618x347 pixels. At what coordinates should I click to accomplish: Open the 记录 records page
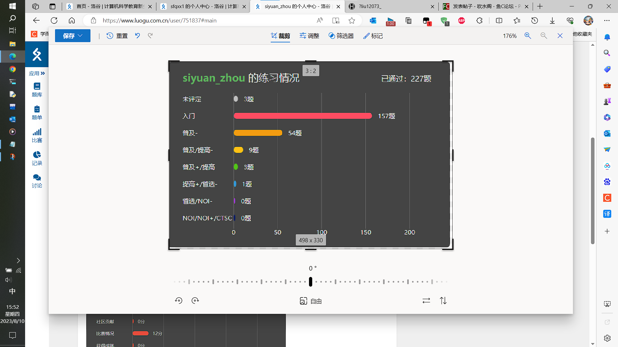(37, 158)
